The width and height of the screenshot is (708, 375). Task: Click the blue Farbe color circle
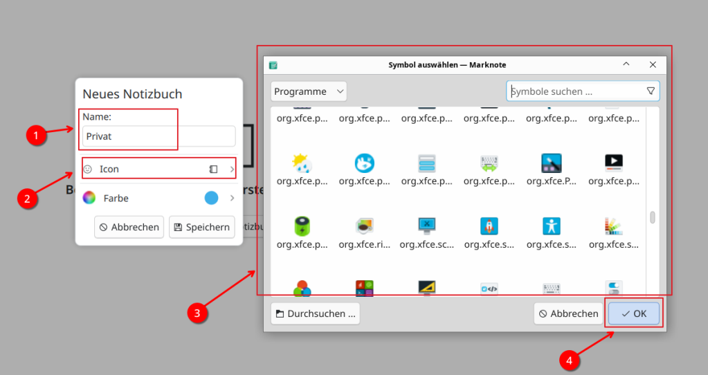click(211, 198)
